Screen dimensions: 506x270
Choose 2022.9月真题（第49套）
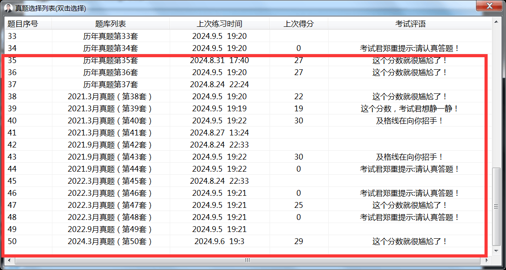pyautogui.click(x=111, y=229)
